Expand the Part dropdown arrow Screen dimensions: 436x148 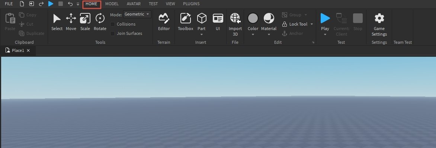click(x=202, y=34)
